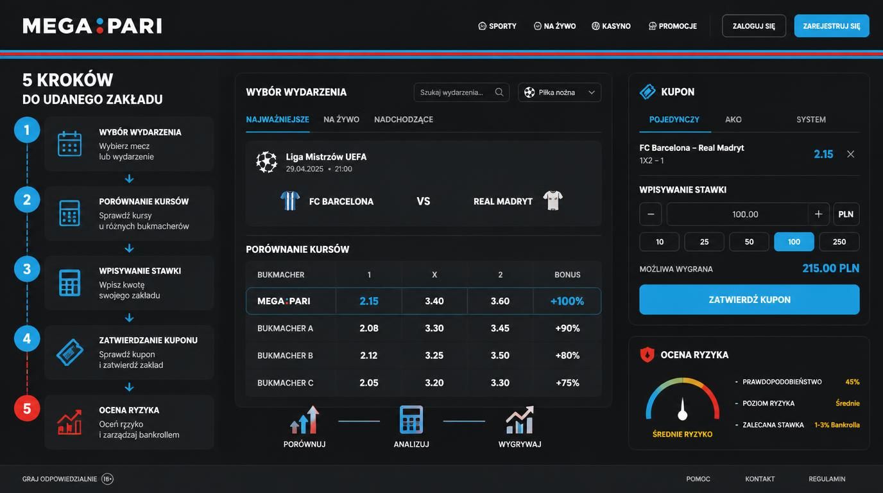Click the calendar icon for Wybór wydarzenia step
The image size is (883, 493).
(69, 144)
